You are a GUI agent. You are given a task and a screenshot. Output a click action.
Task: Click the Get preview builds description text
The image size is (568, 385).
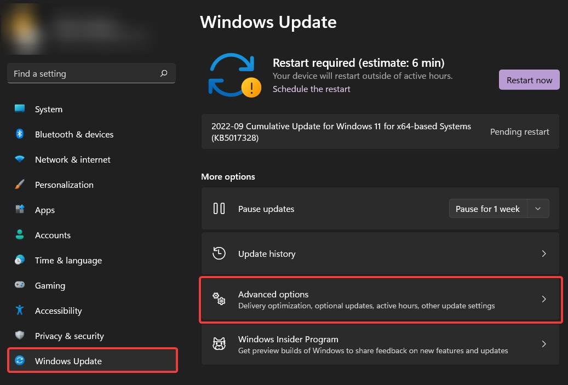click(x=373, y=350)
